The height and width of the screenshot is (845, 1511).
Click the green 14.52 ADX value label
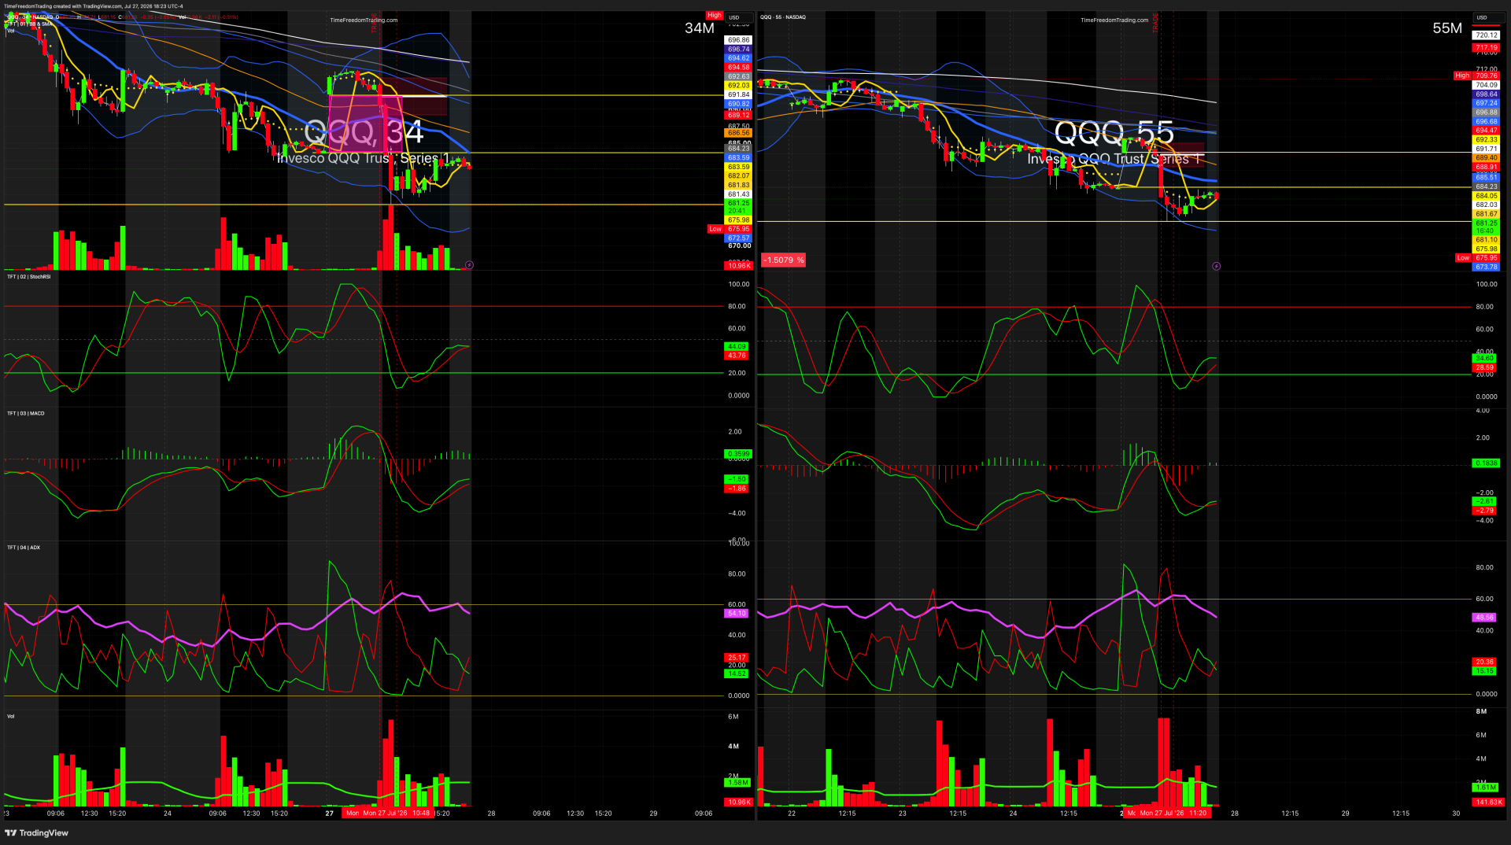pyautogui.click(x=737, y=673)
